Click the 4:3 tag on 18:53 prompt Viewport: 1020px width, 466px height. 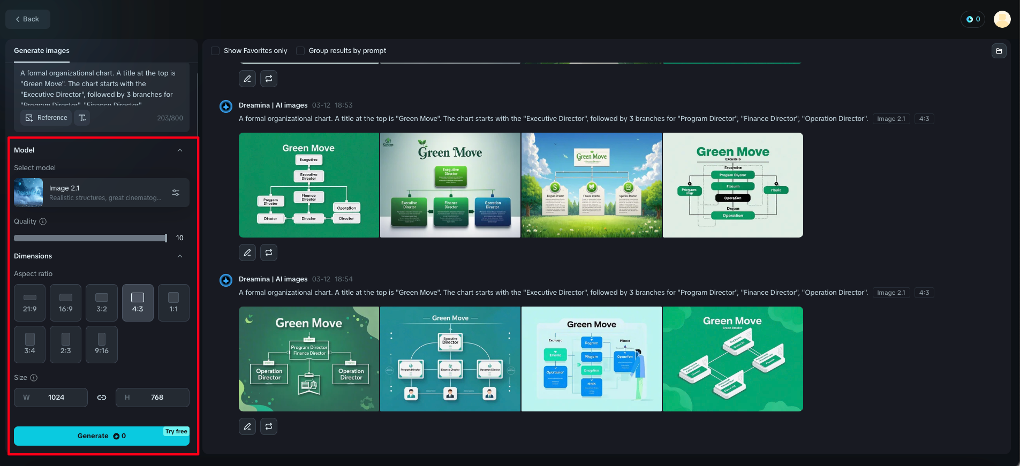[x=924, y=119]
